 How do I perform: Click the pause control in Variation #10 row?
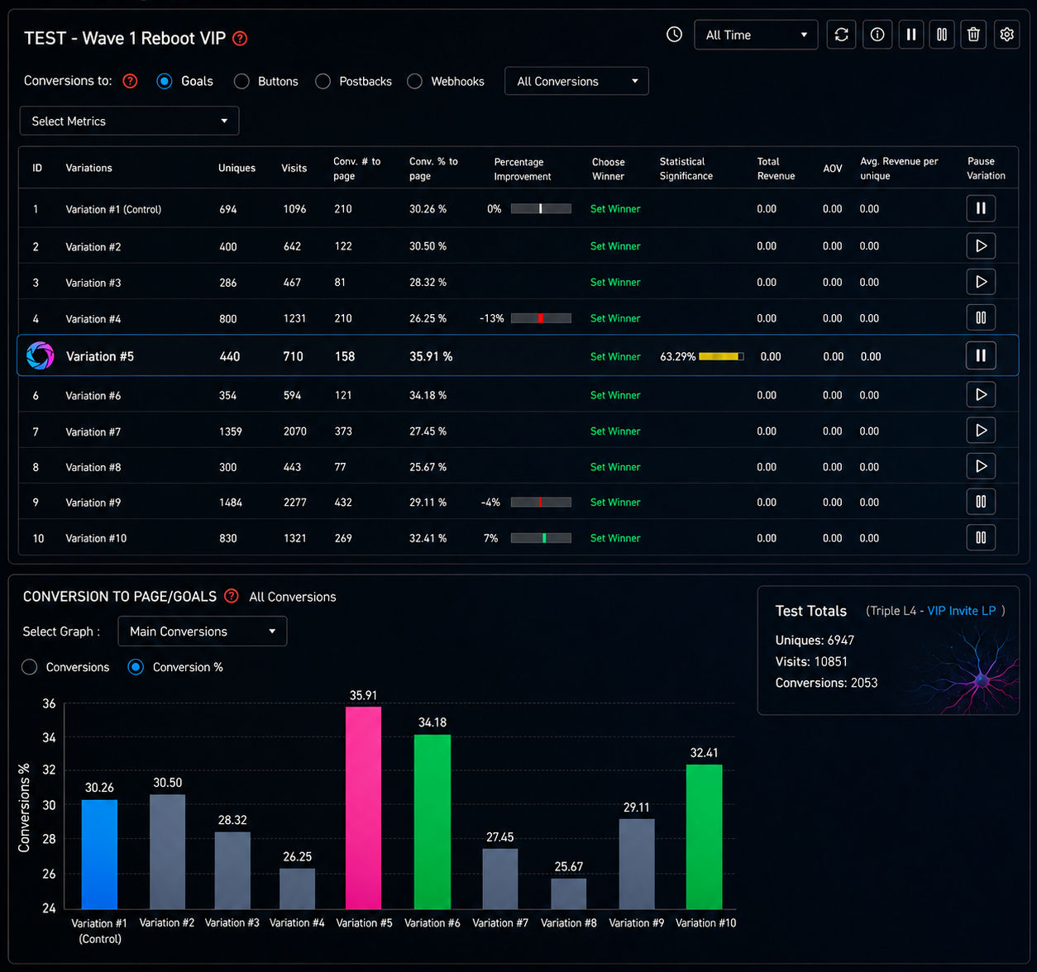981,537
